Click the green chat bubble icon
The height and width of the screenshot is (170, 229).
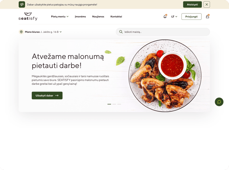(x=219, y=102)
